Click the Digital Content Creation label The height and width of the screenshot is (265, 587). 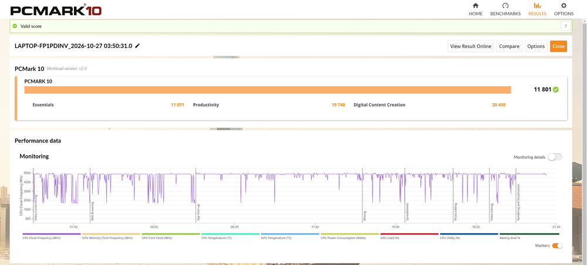point(379,105)
